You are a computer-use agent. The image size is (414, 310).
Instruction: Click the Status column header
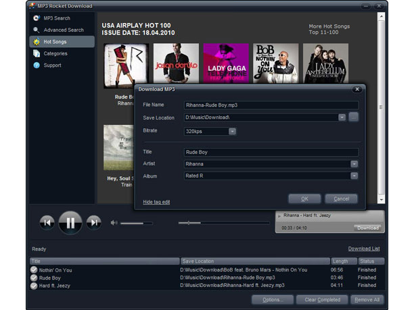pyautogui.click(x=371, y=261)
